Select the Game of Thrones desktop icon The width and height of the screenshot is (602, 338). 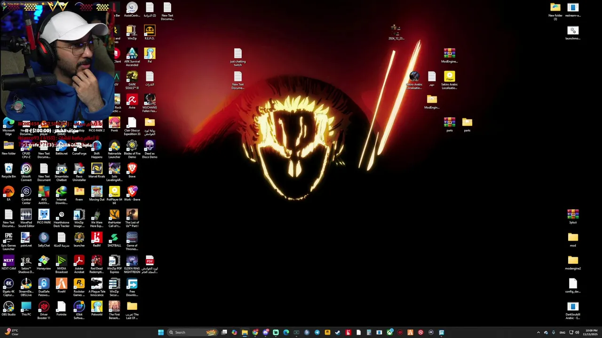pos(132,241)
